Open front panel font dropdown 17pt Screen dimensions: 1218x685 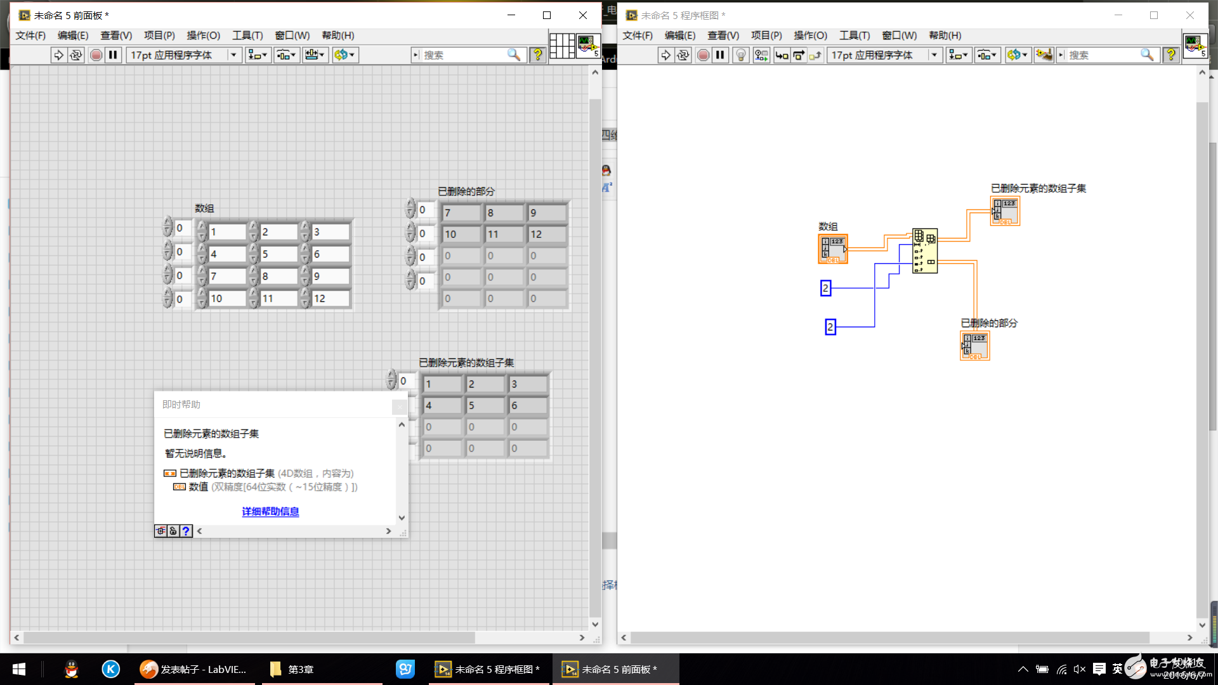(183, 55)
